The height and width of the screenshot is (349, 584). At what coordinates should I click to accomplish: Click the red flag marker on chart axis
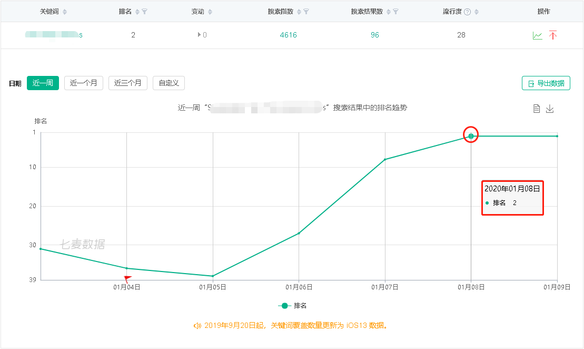[127, 279]
